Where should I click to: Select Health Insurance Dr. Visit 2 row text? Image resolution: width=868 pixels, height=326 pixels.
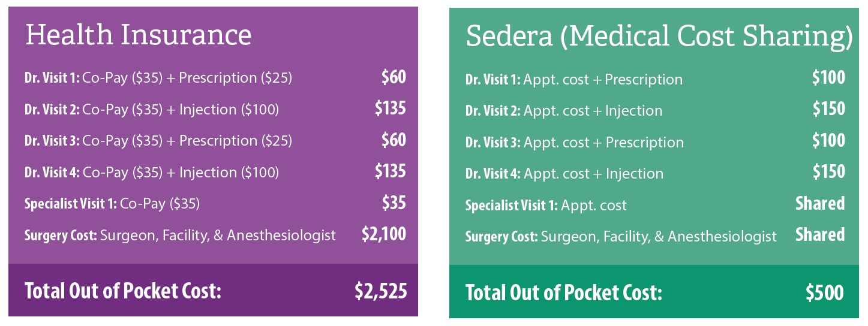tap(151, 110)
